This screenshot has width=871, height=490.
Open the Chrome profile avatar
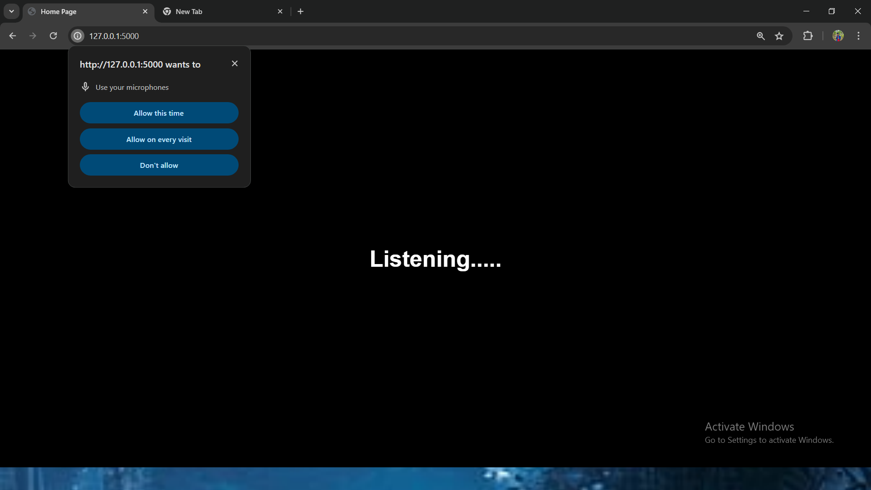[x=838, y=36]
